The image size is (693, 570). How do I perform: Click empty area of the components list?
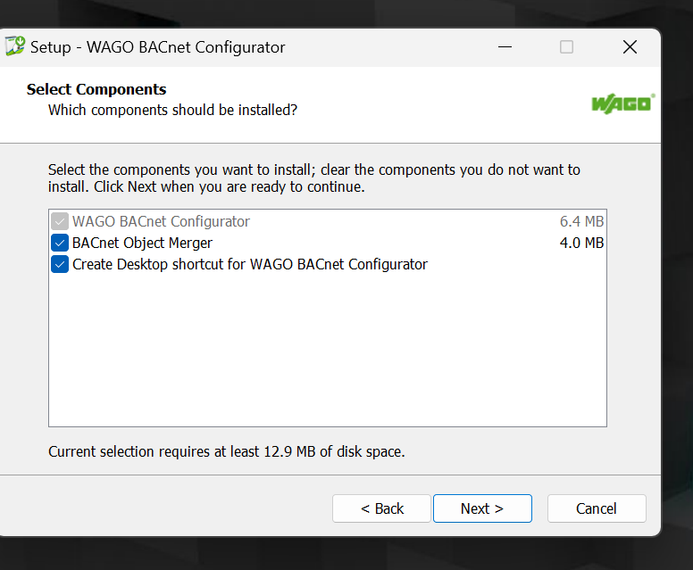[328, 349]
